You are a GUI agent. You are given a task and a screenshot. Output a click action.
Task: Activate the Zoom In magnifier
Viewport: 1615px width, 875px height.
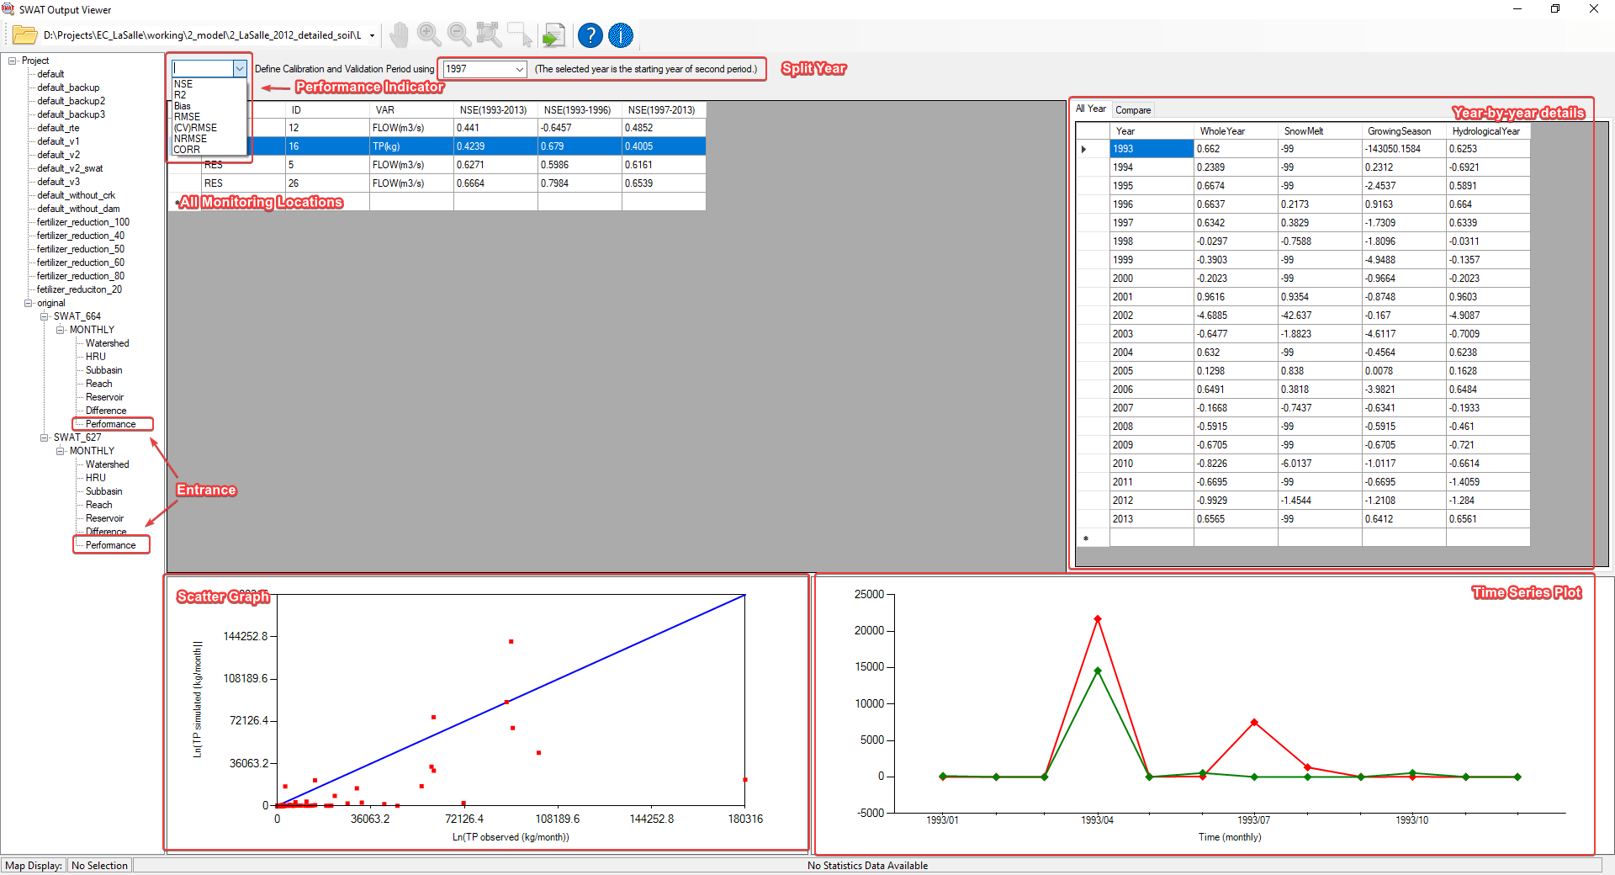pos(429,35)
